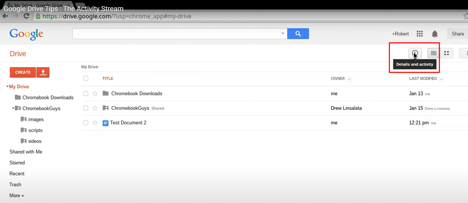Click the Details and activity info icon
The width and height of the screenshot is (468, 203).
(x=415, y=53)
